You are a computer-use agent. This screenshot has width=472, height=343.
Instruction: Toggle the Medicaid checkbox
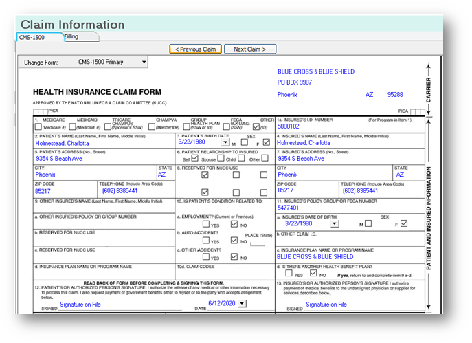click(72, 126)
